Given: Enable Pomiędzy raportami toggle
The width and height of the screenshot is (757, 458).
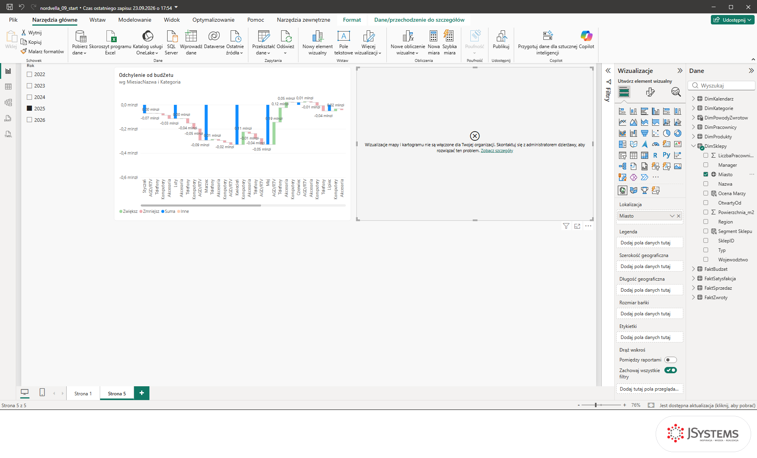Looking at the screenshot, I should (x=670, y=360).
